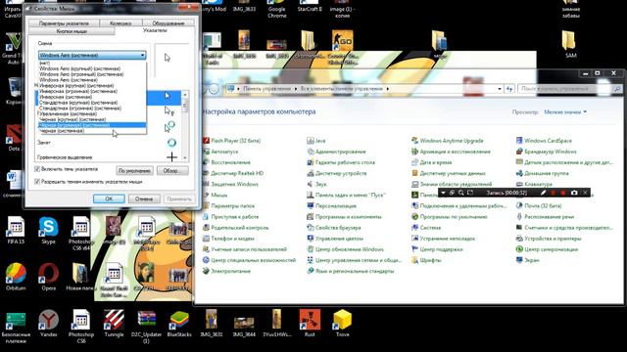The width and height of the screenshot is (627, 352).
Task: Switch to Кнопки мыши tab
Action: tap(72, 31)
